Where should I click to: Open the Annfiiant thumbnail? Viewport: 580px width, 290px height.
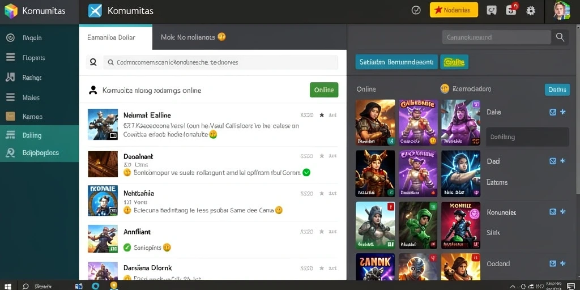(103, 239)
